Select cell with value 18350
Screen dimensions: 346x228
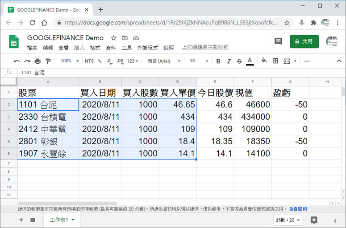pos(253,141)
